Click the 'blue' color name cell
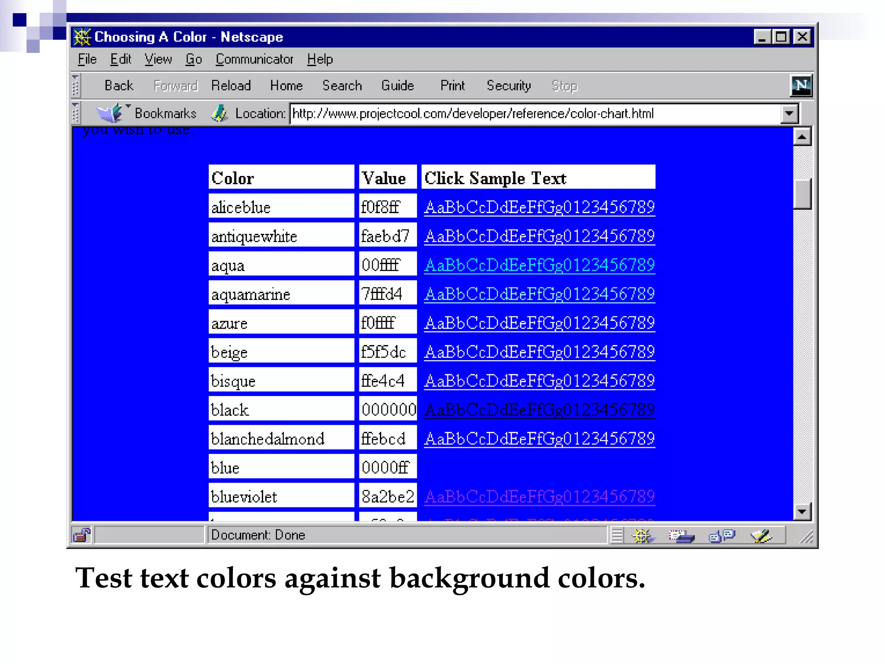 point(281,466)
